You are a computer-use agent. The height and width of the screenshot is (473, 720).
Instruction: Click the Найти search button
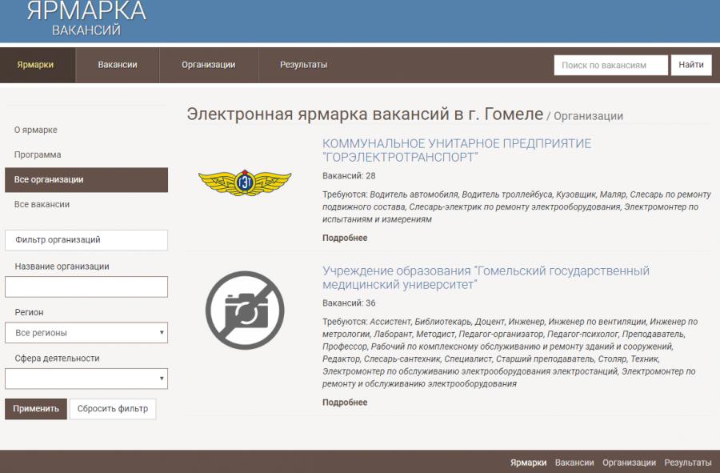tap(691, 65)
